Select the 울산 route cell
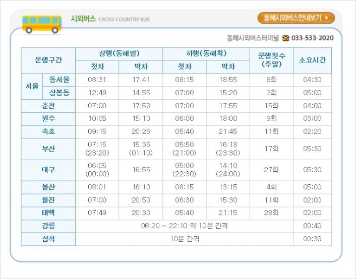The width and height of the screenshot is (356, 279). [x=48, y=187]
